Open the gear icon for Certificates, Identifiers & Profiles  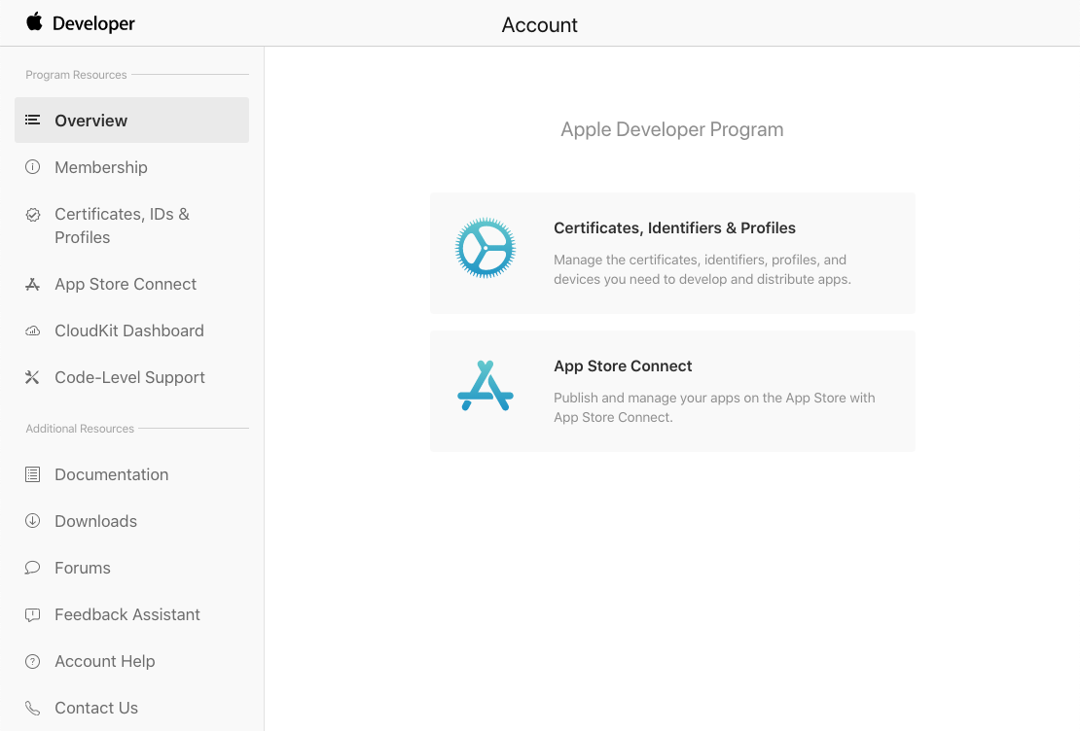[x=485, y=248]
